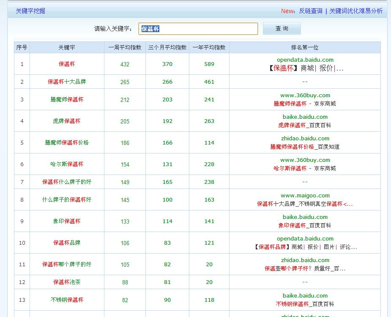
Task: Click the keyword input field containing 保温杯
Action: (x=198, y=29)
